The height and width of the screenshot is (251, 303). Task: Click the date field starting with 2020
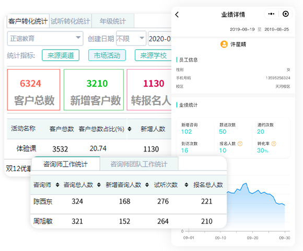coord(160,39)
